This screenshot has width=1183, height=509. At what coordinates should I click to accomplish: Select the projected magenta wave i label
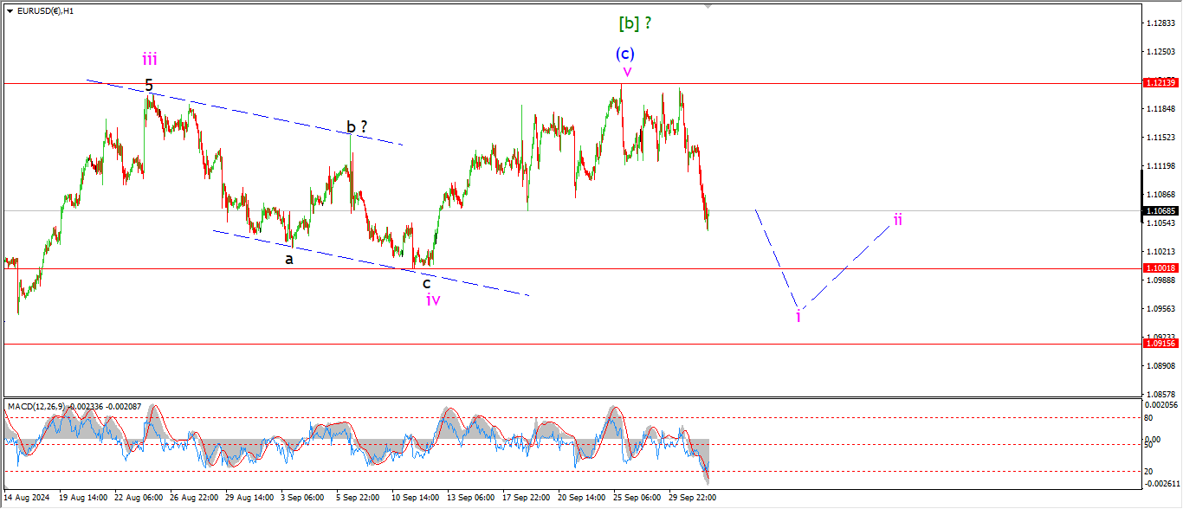[x=798, y=316]
